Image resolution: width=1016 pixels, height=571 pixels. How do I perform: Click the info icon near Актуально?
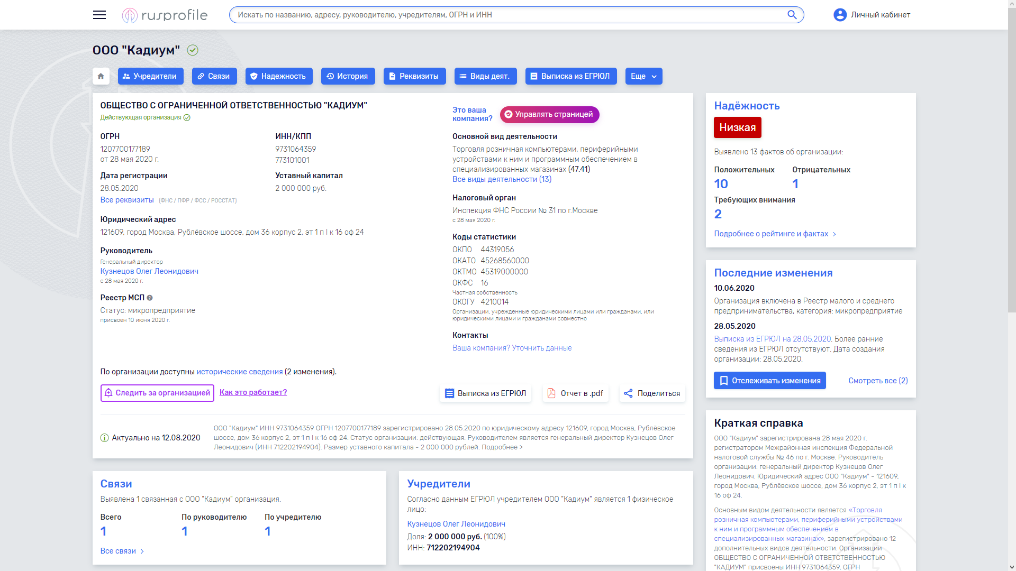click(x=104, y=438)
